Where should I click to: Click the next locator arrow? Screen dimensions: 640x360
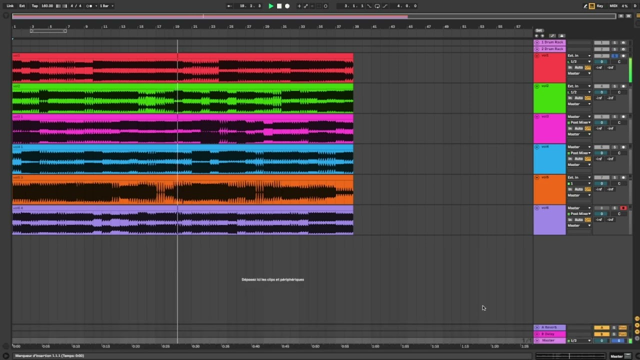click(542, 36)
